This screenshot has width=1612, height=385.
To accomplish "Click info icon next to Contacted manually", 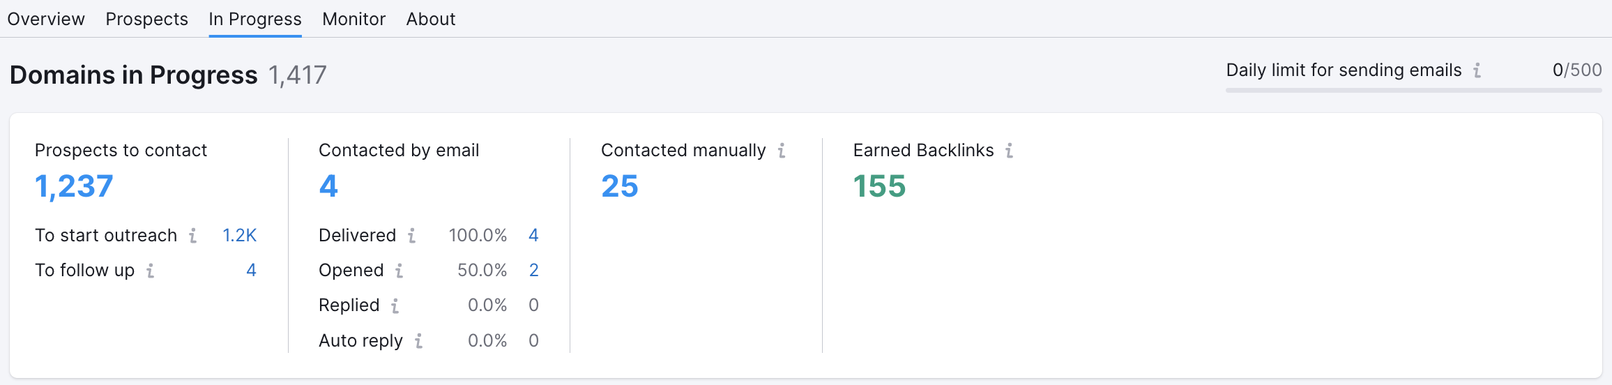I will pyautogui.click(x=782, y=151).
